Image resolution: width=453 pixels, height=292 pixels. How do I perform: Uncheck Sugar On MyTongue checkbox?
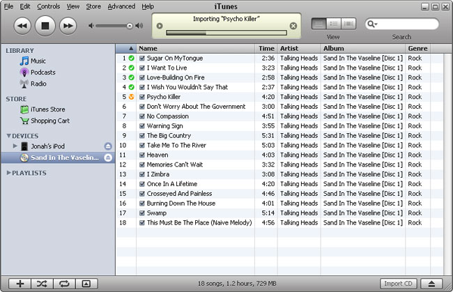pos(142,59)
